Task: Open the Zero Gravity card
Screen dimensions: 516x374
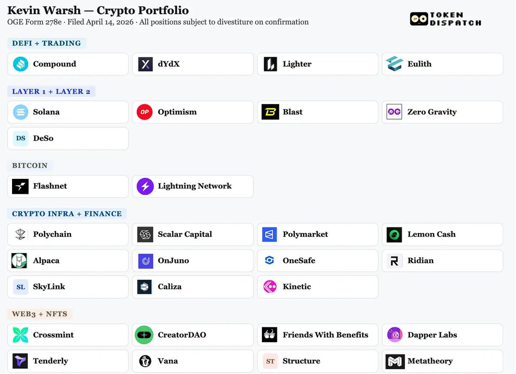Action: pos(442,112)
